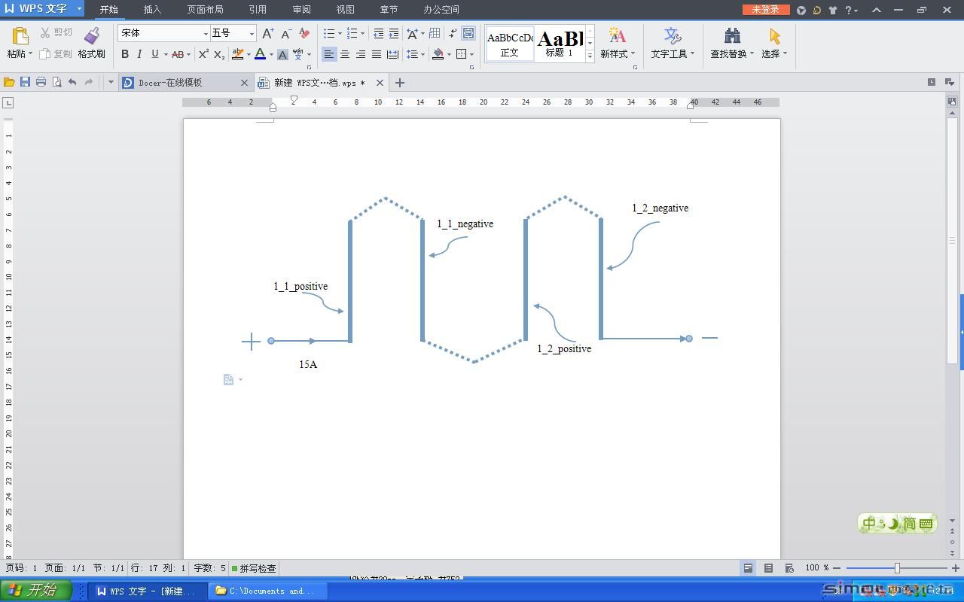The height and width of the screenshot is (602, 964).
Task: Open the font name box showing 宋体
Action: click(163, 33)
